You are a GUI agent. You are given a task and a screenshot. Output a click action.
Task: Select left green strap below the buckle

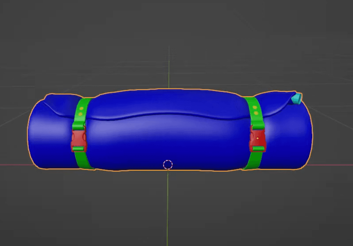coord(82,160)
